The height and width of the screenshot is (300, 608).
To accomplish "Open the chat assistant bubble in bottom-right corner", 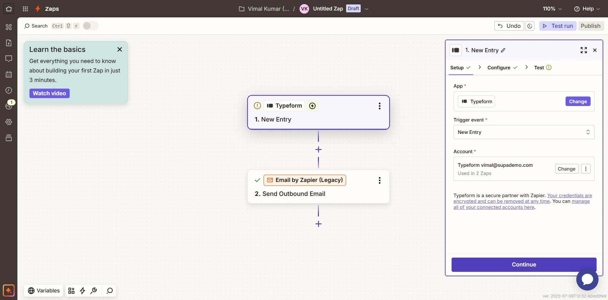I will coord(587,279).
